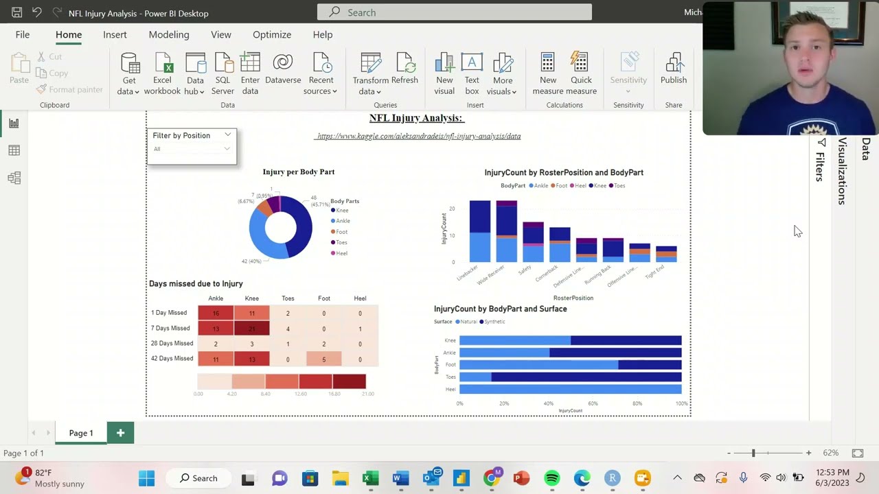This screenshot has width=879, height=494.
Task: Toggle Foot in Body Parts legend
Action: point(339,232)
